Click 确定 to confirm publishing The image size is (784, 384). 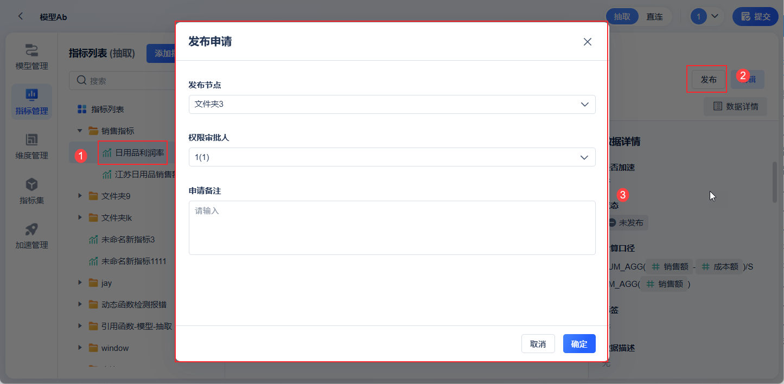[x=579, y=344]
